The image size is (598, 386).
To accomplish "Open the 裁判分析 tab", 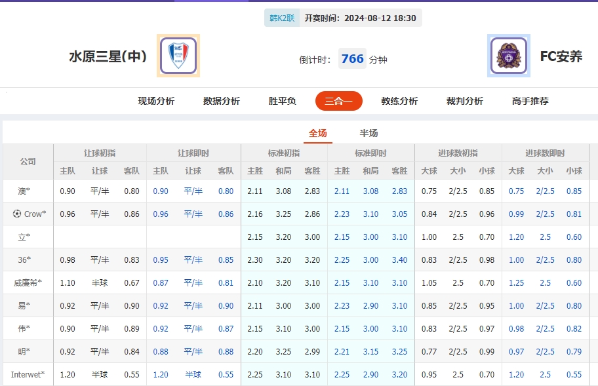I will (x=463, y=102).
